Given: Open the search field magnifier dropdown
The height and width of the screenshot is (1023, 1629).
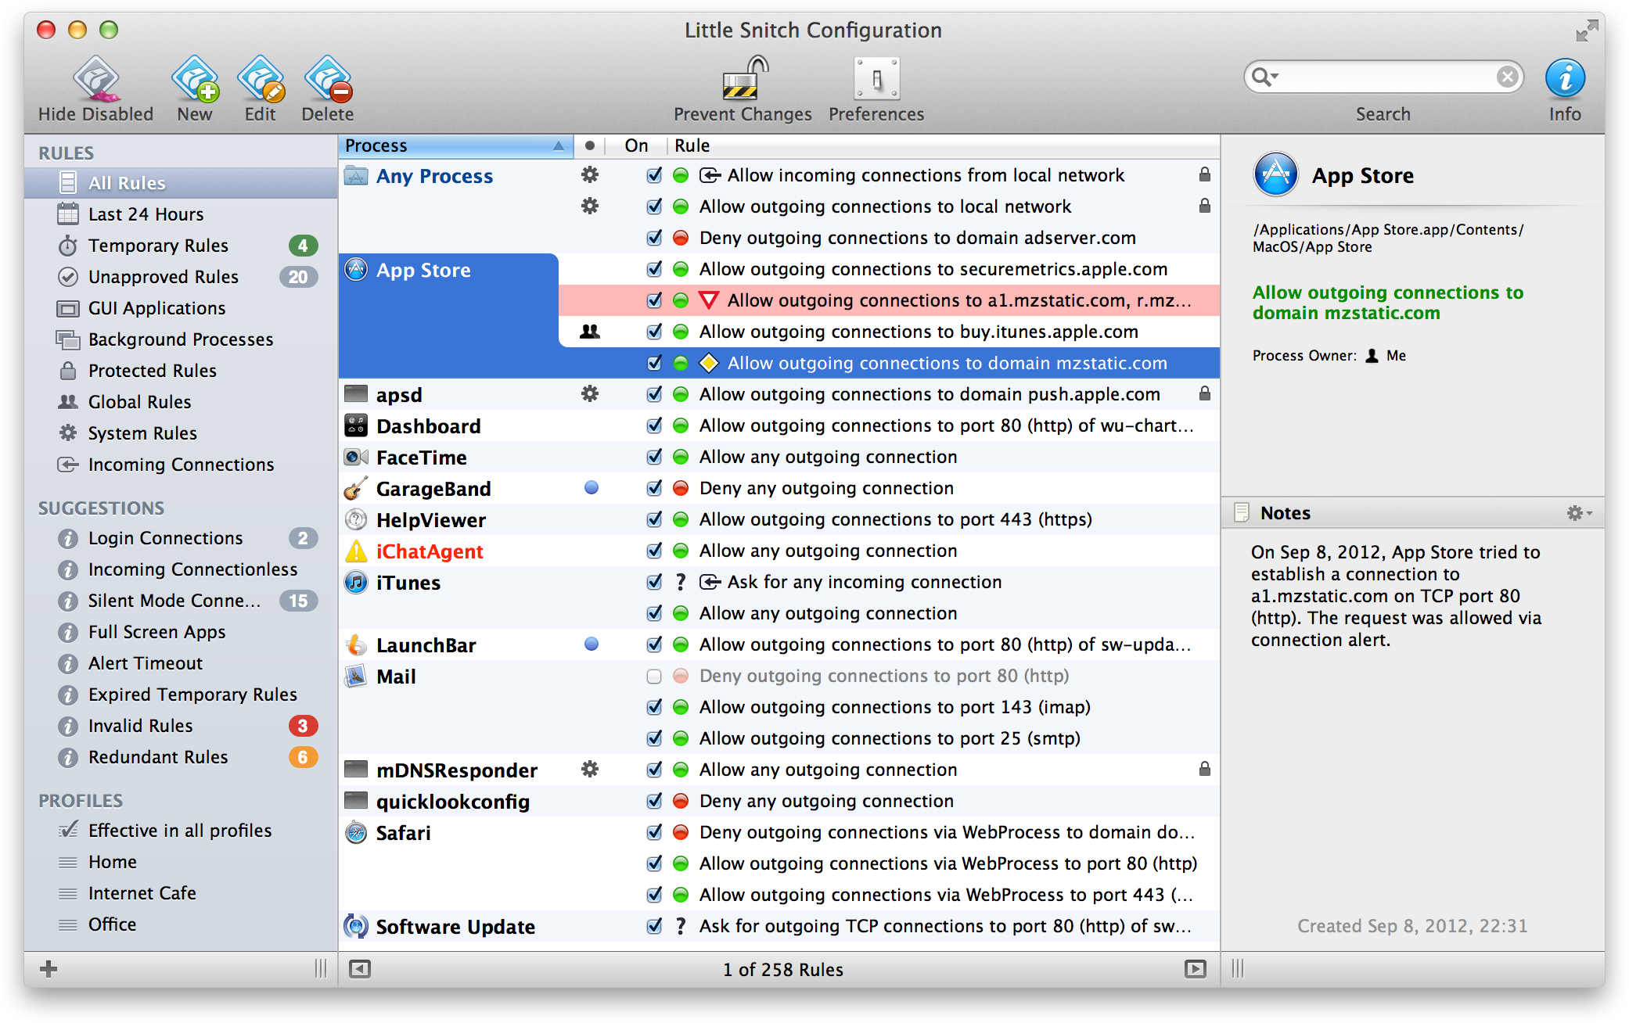Looking at the screenshot, I should click(1264, 77).
